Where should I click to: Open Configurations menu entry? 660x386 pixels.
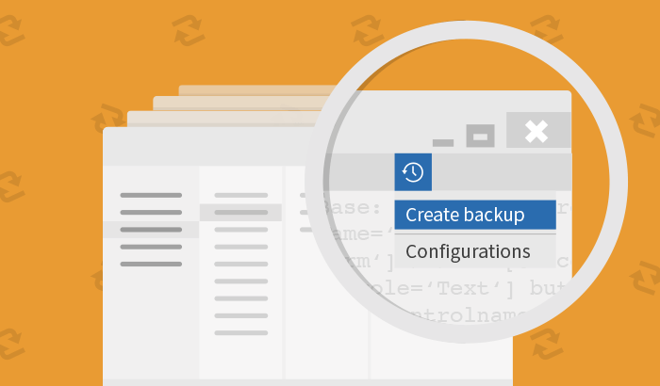coord(475,251)
